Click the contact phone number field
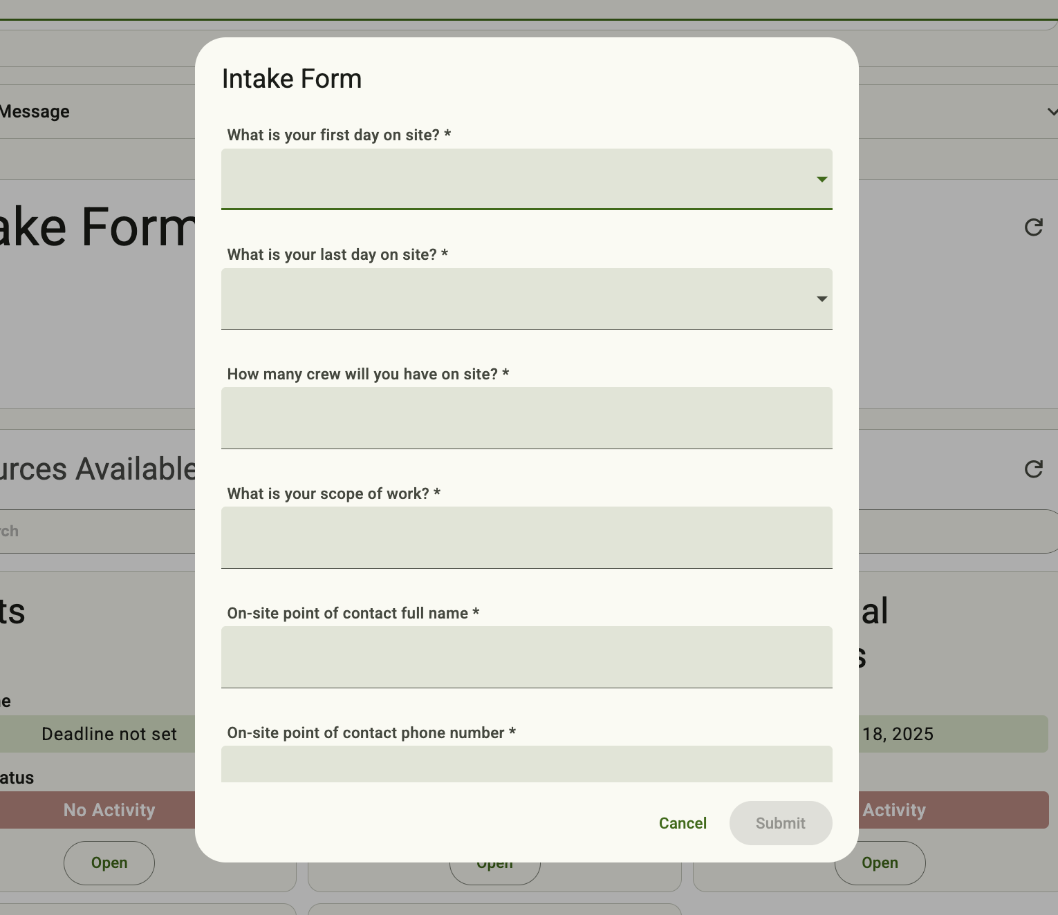This screenshot has width=1058, height=915. [x=527, y=764]
